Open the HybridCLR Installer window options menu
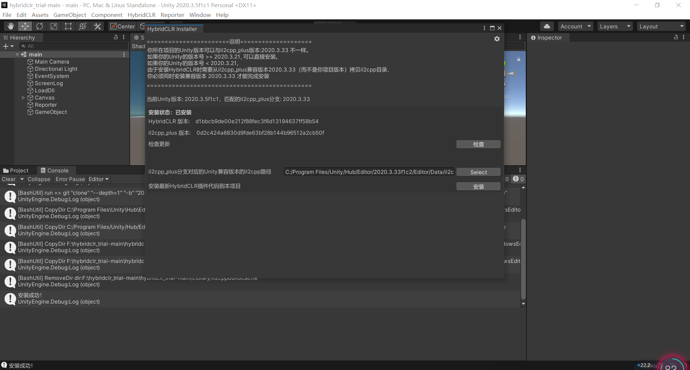Image resolution: width=690 pixels, height=370 pixels. pyautogui.click(x=484, y=28)
